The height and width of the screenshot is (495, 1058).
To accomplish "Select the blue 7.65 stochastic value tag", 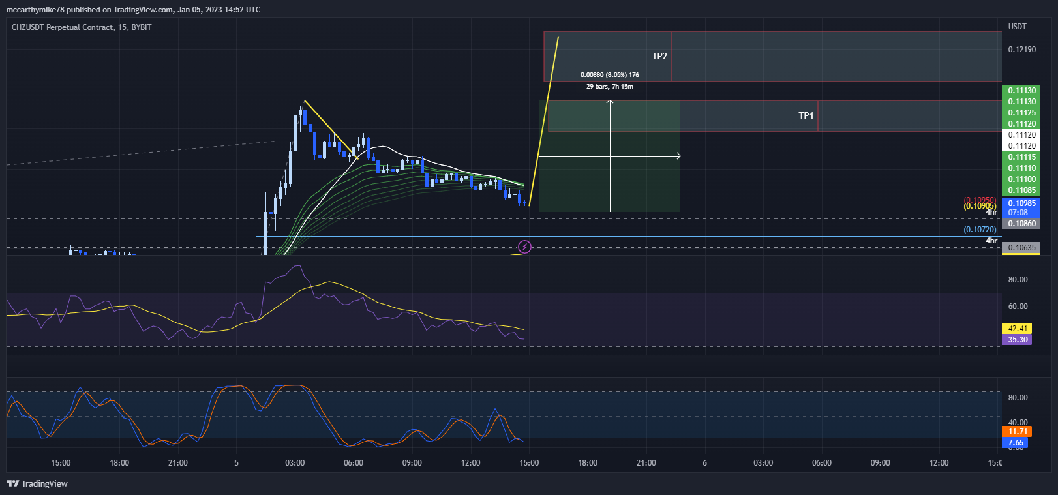I will tap(1016, 443).
